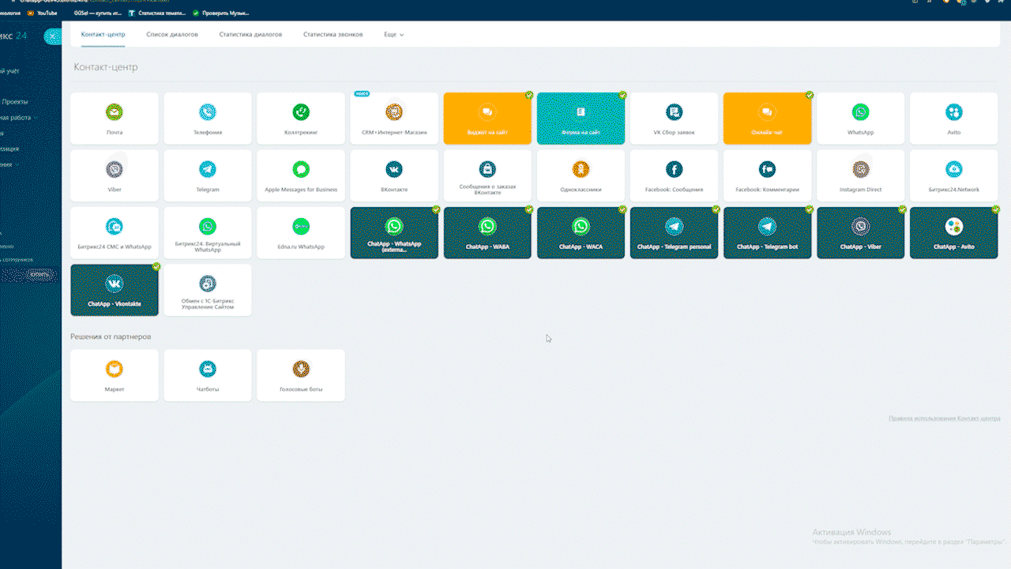Open the Instagram Direct tile
The height and width of the screenshot is (569, 1011).
[x=860, y=175]
